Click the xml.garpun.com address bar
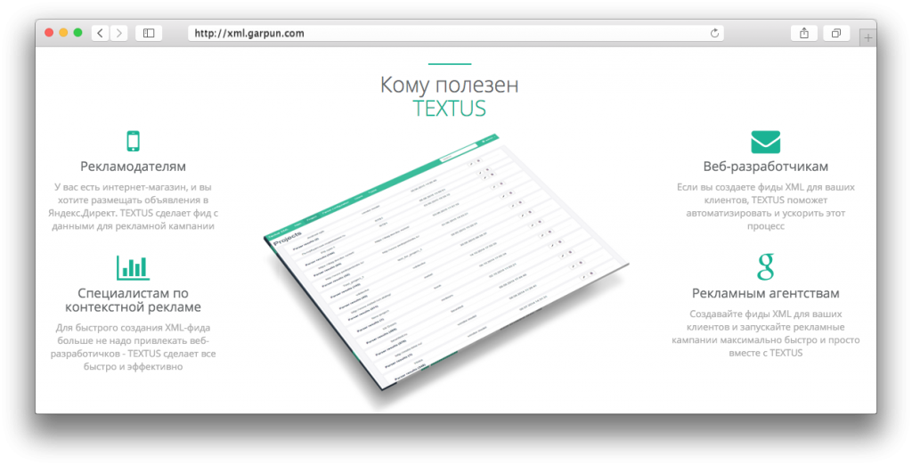The height and width of the screenshot is (465, 912). coord(456,33)
